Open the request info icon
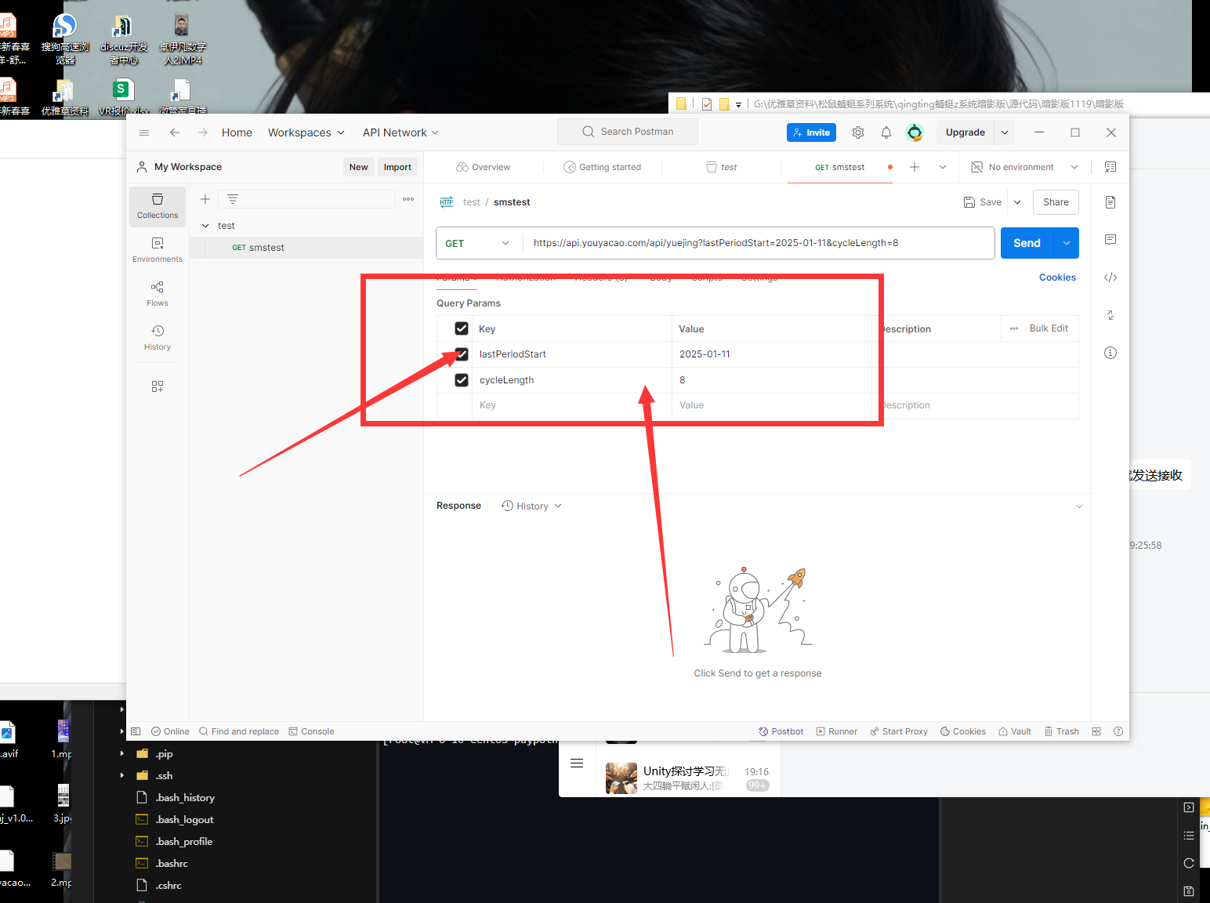The image size is (1210, 903). click(1110, 353)
